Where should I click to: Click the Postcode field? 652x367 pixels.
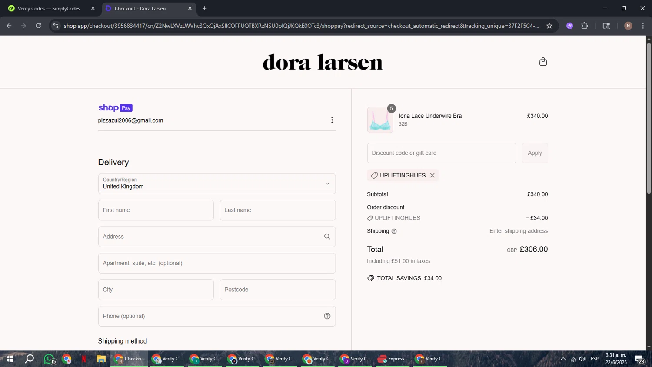[x=278, y=290]
